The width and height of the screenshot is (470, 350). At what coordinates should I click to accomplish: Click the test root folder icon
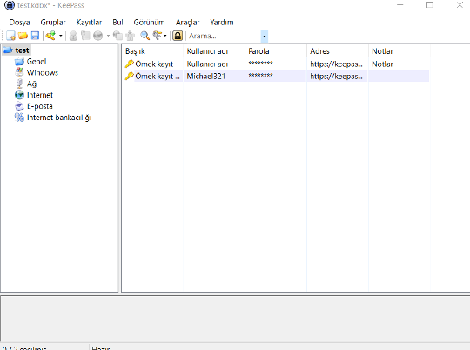pos(8,50)
